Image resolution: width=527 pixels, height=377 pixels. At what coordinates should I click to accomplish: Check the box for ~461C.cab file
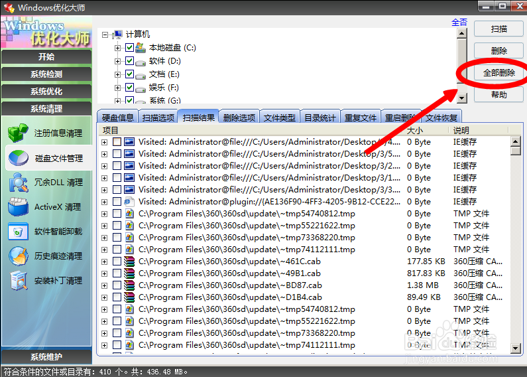[117, 262]
